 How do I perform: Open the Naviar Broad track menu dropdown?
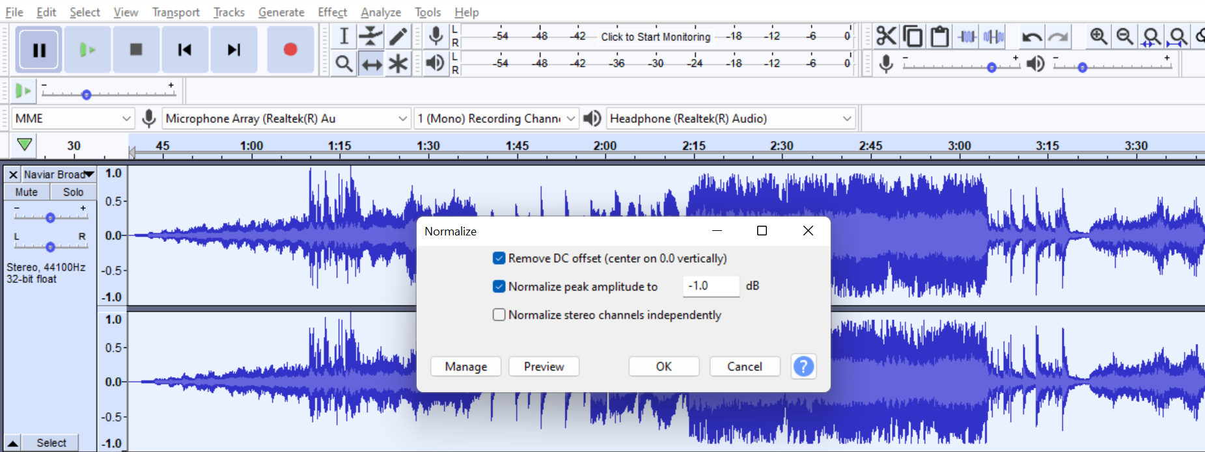[x=59, y=174]
